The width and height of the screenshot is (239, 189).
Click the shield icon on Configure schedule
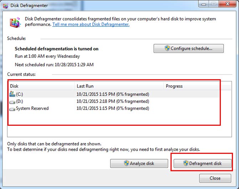(x=167, y=48)
